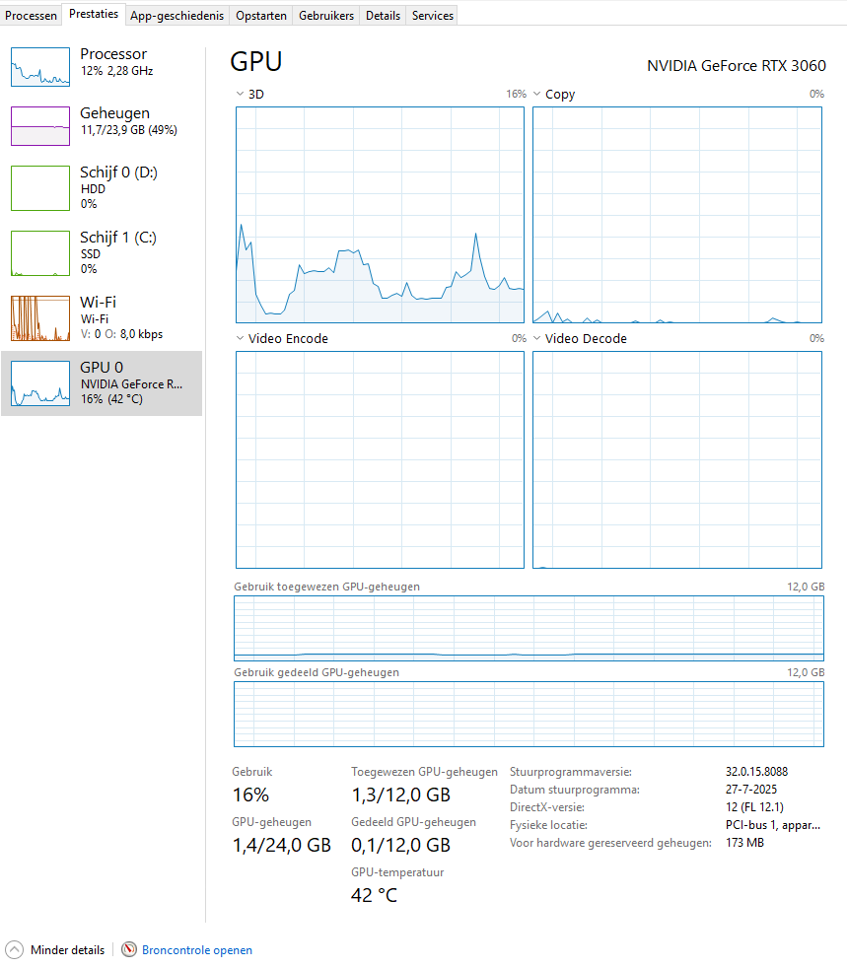This screenshot has height=968, width=847.
Task: Click the NVIDIA GeForce RTX 3060 title
Action: pos(736,65)
